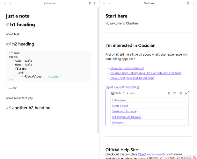
Task: Toggle editing mode via status bar pencil icon
Action: click(162, 157)
